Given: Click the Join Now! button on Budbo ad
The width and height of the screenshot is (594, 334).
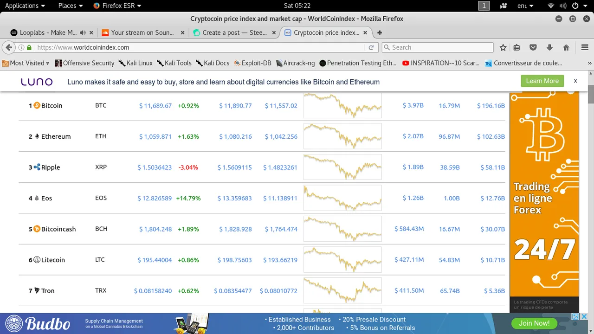Looking at the screenshot, I should [x=534, y=323].
